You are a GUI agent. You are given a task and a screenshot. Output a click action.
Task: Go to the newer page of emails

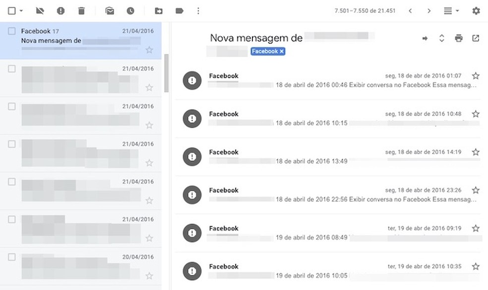click(x=410, y=10)
